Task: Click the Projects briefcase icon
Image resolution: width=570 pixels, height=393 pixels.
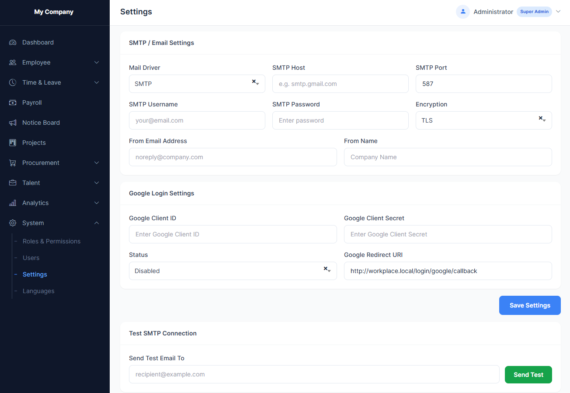Action: pos(13,142)
